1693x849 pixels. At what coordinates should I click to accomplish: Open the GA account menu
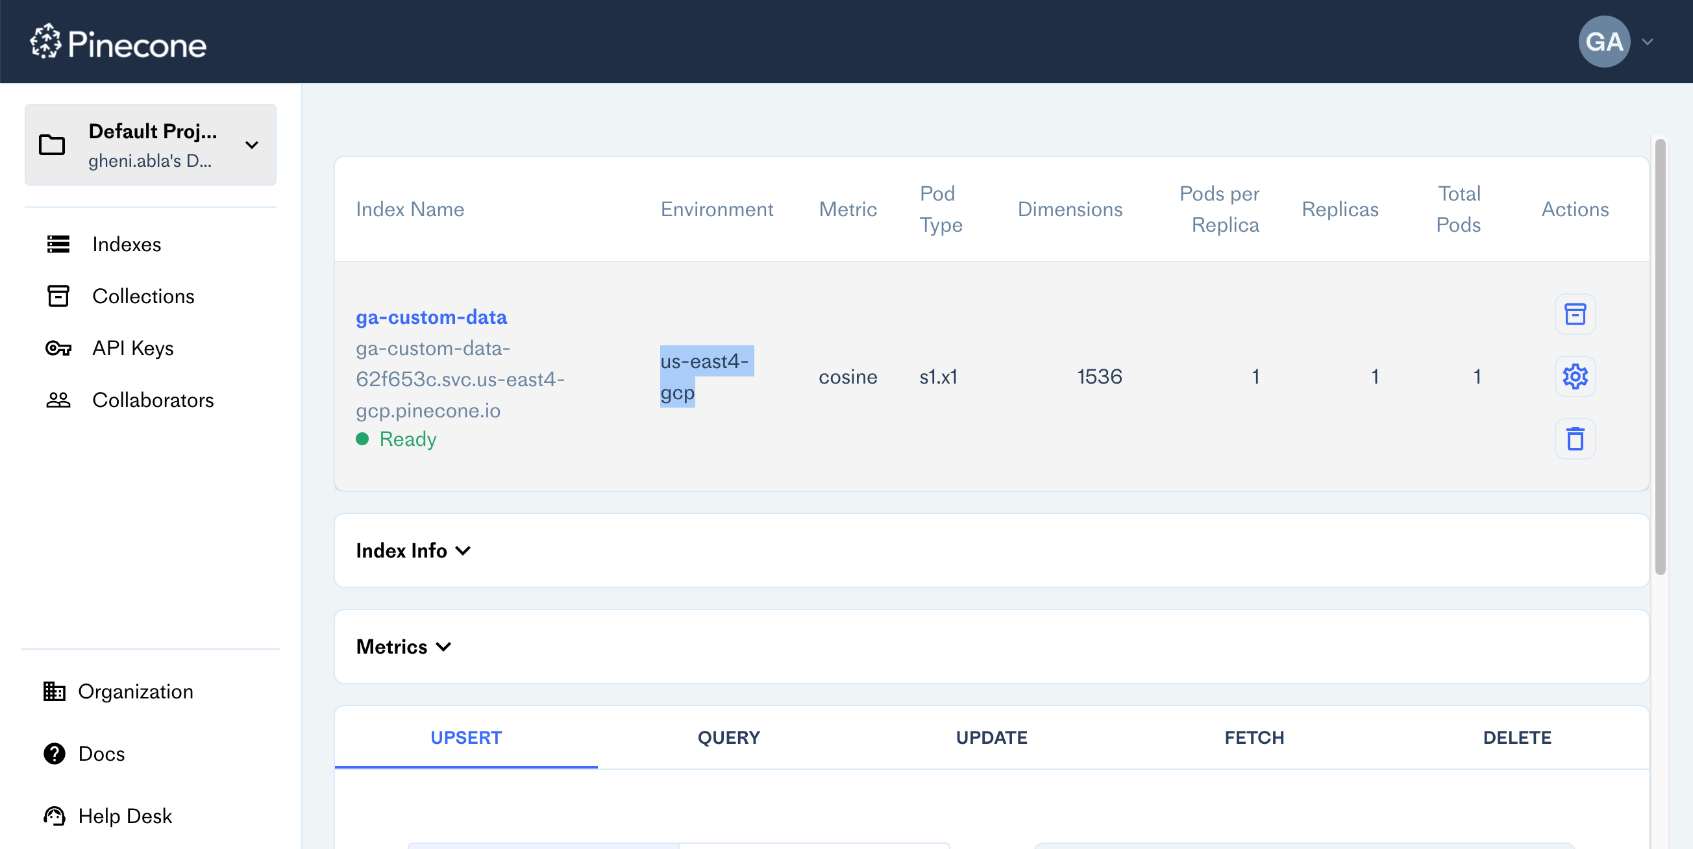click(x=1604, y=42)
